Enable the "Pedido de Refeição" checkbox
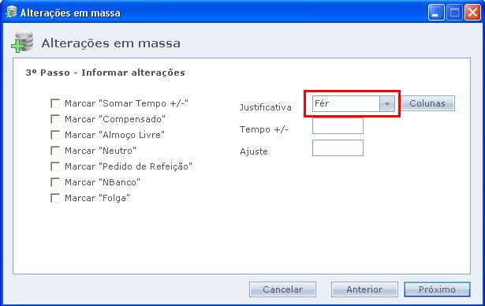Image resolution: width=485 pixels, height=306 pixels. [55, 166]
